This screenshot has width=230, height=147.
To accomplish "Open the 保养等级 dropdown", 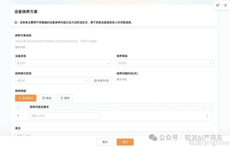I will click(x=165, y=63).
